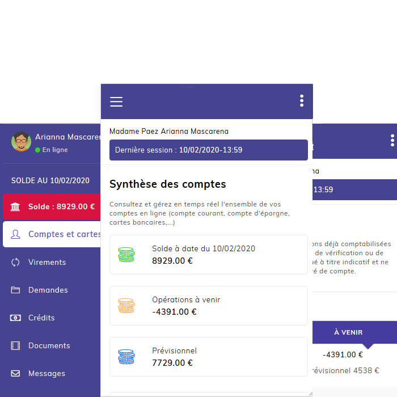Viewport: 397px width, 397px height.
Task: Click the Virements transfer arrows icon
Action: (x=16, y=262)
